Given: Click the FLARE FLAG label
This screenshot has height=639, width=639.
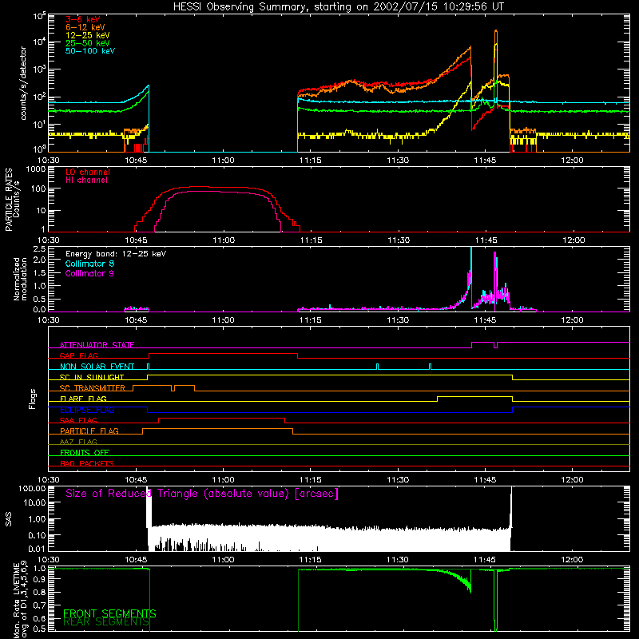Looking at the screenshot, I should tap(83, 399).
